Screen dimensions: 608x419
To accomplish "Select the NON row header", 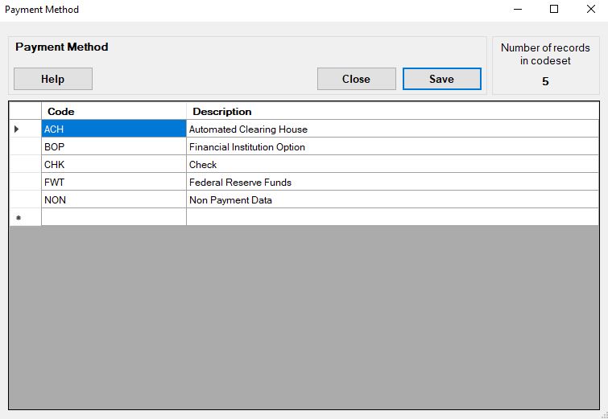I will click(25, 199).
